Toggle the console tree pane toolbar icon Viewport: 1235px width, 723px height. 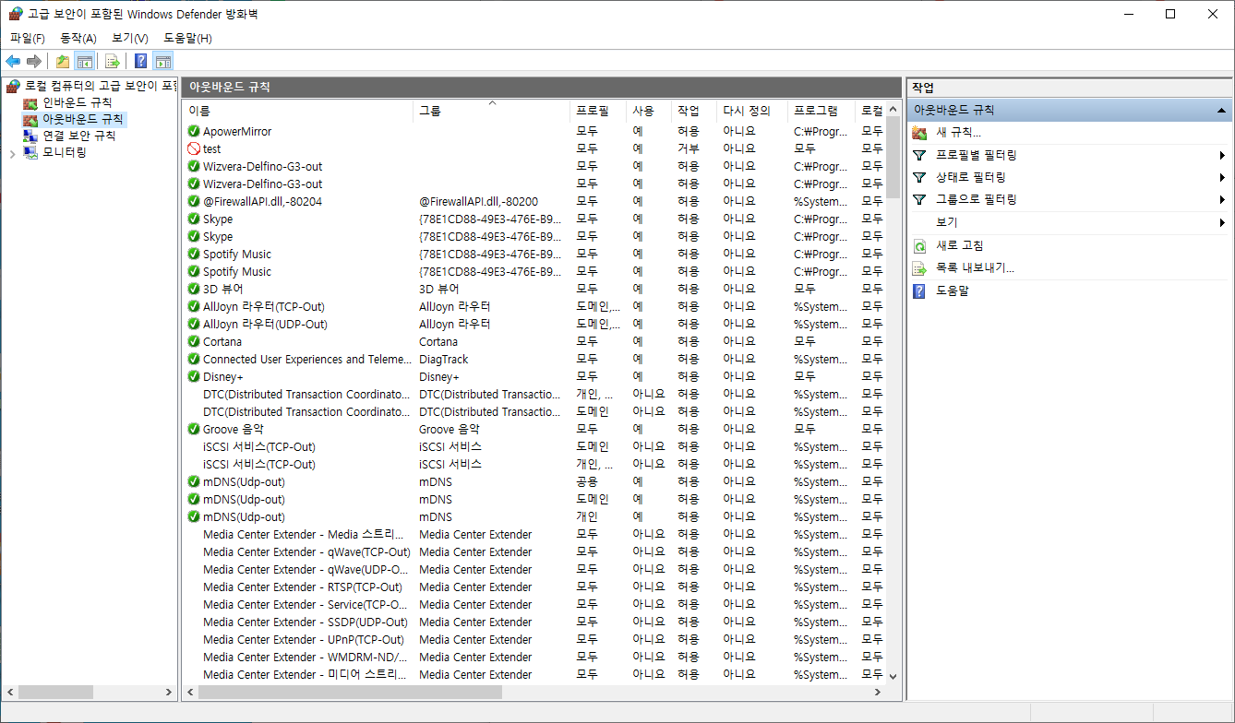click(84, 62)
